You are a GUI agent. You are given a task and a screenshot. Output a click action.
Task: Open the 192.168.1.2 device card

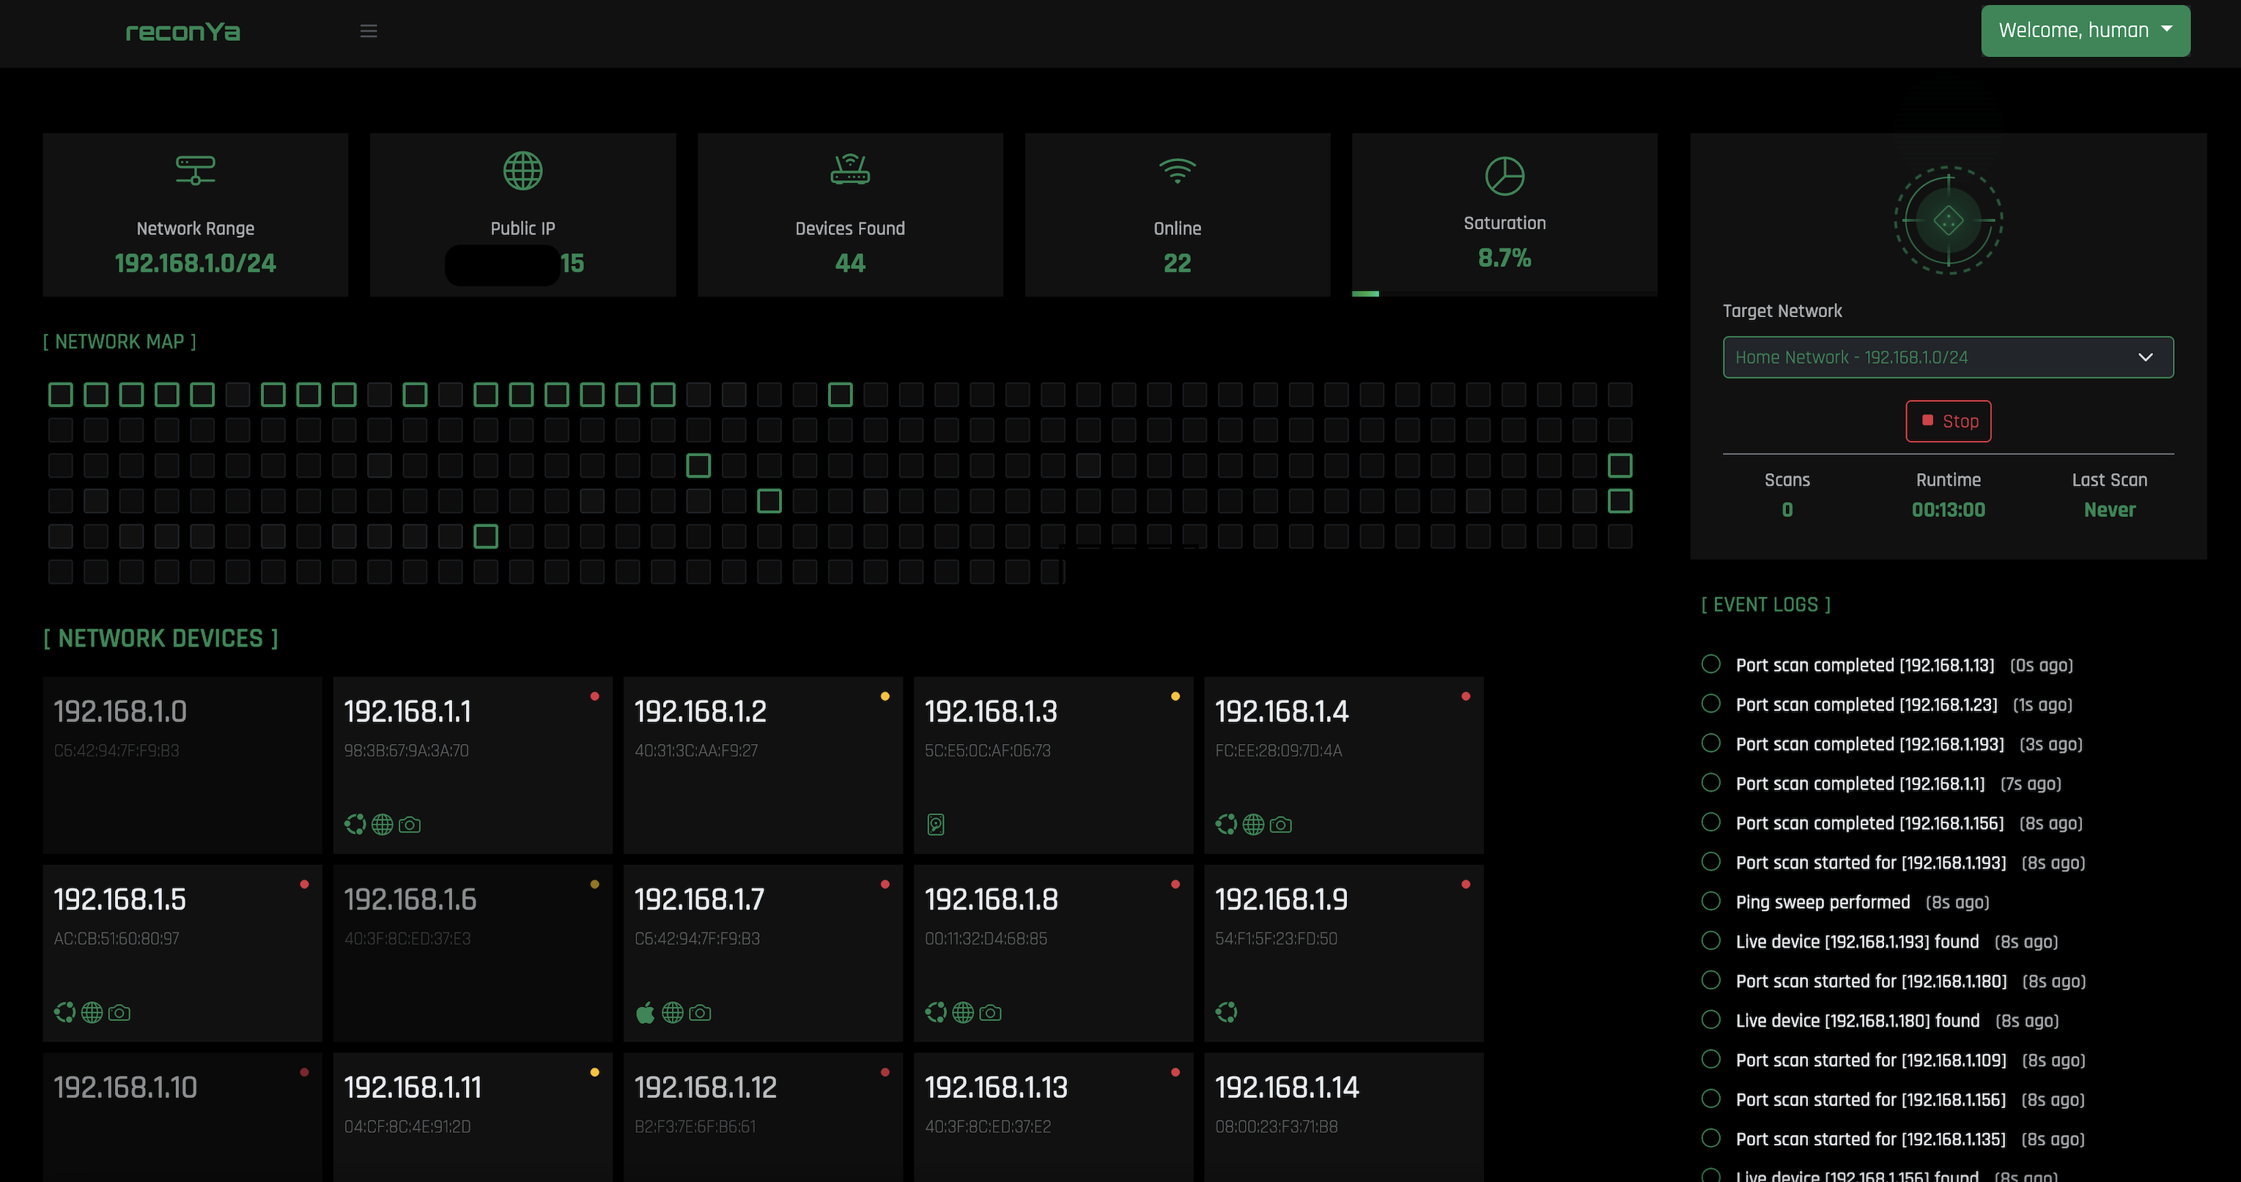pyautogui.click(x=762, y=765)
